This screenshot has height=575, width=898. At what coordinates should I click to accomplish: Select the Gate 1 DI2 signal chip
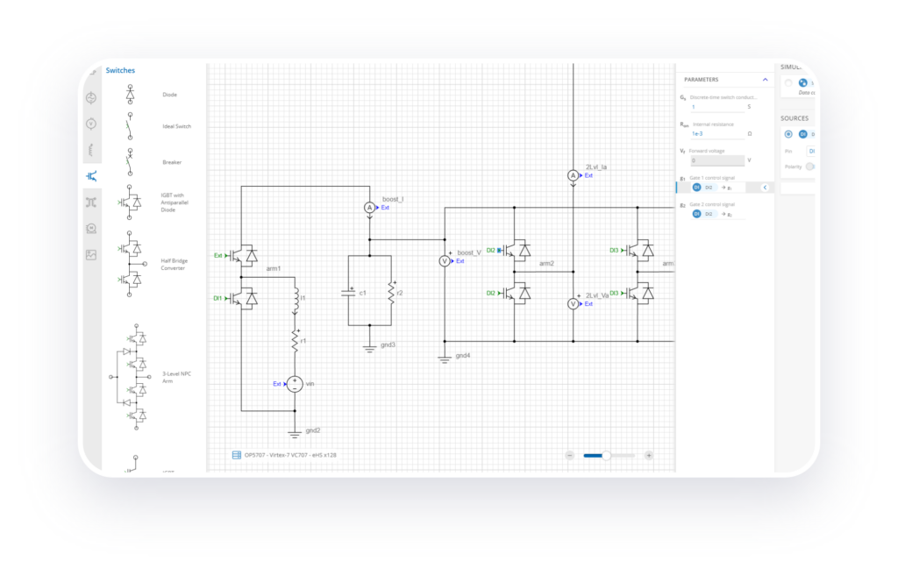[x=704, y=188]
